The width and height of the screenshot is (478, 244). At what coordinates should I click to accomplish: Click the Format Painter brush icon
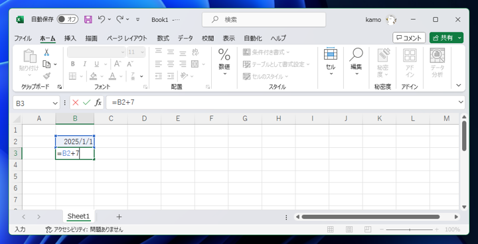point(46,76)
